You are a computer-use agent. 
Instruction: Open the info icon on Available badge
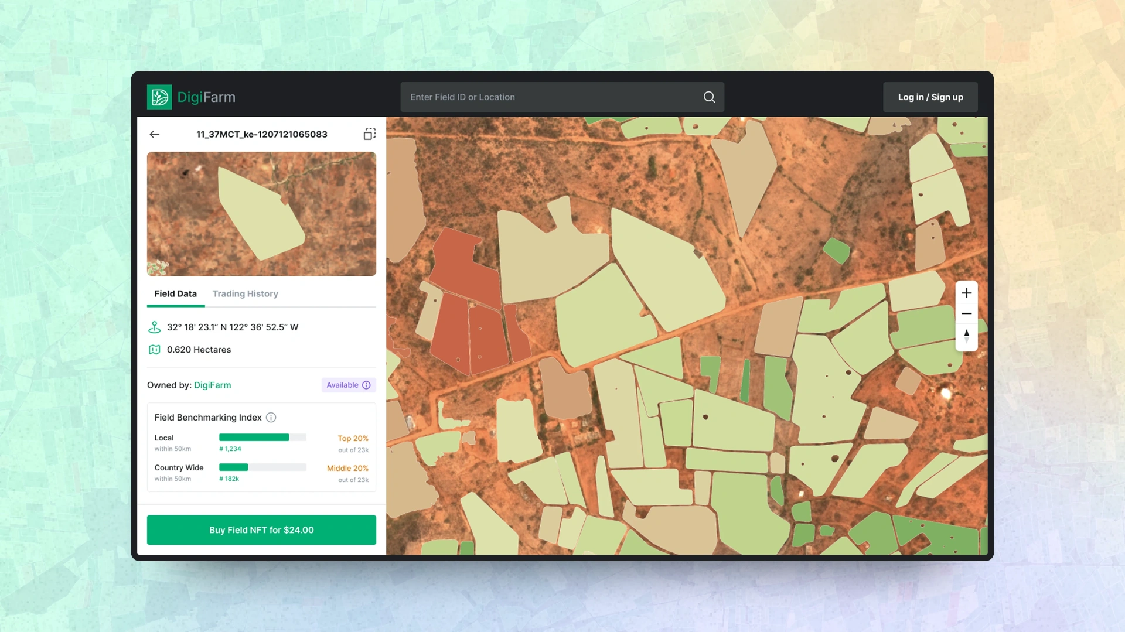click(x=366, y=385)
